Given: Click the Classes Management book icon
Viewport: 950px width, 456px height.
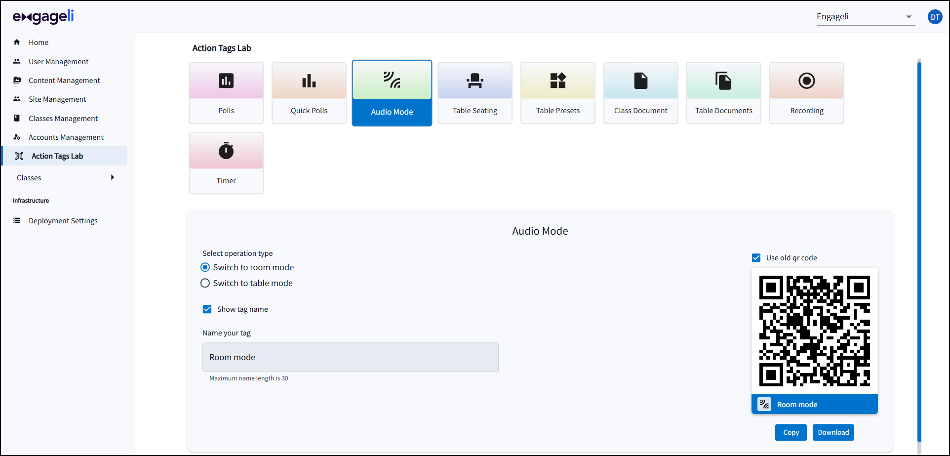Looking at the screenshot, I should point(17,118).
